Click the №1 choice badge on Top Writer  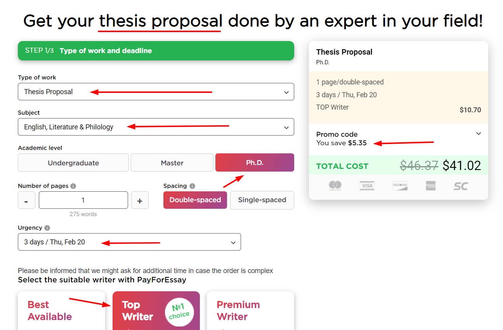pos(179,311)
